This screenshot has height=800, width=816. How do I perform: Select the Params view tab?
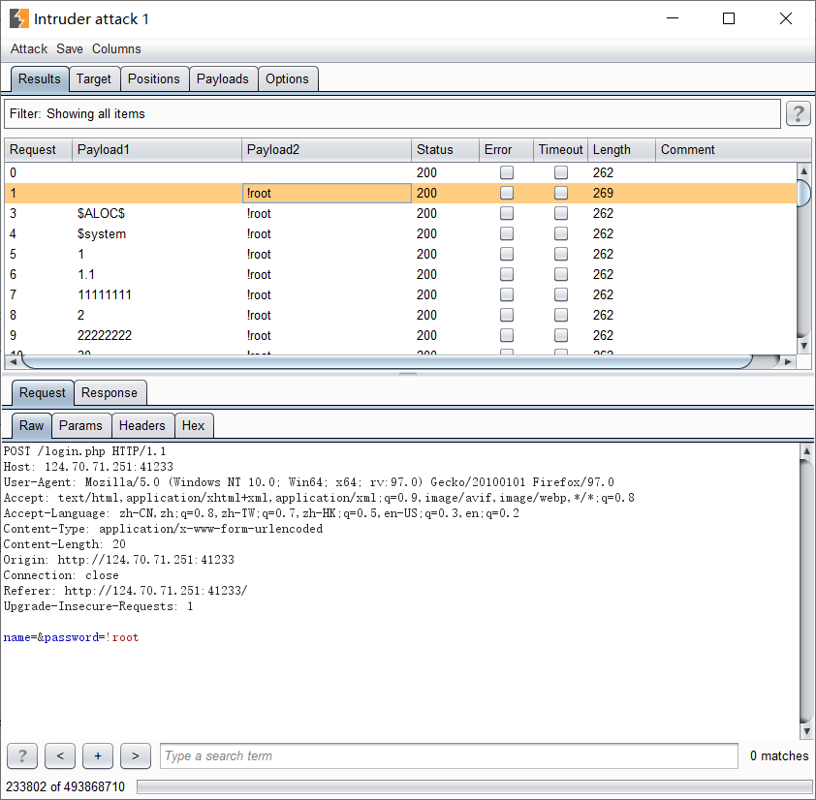coord(80,425)
